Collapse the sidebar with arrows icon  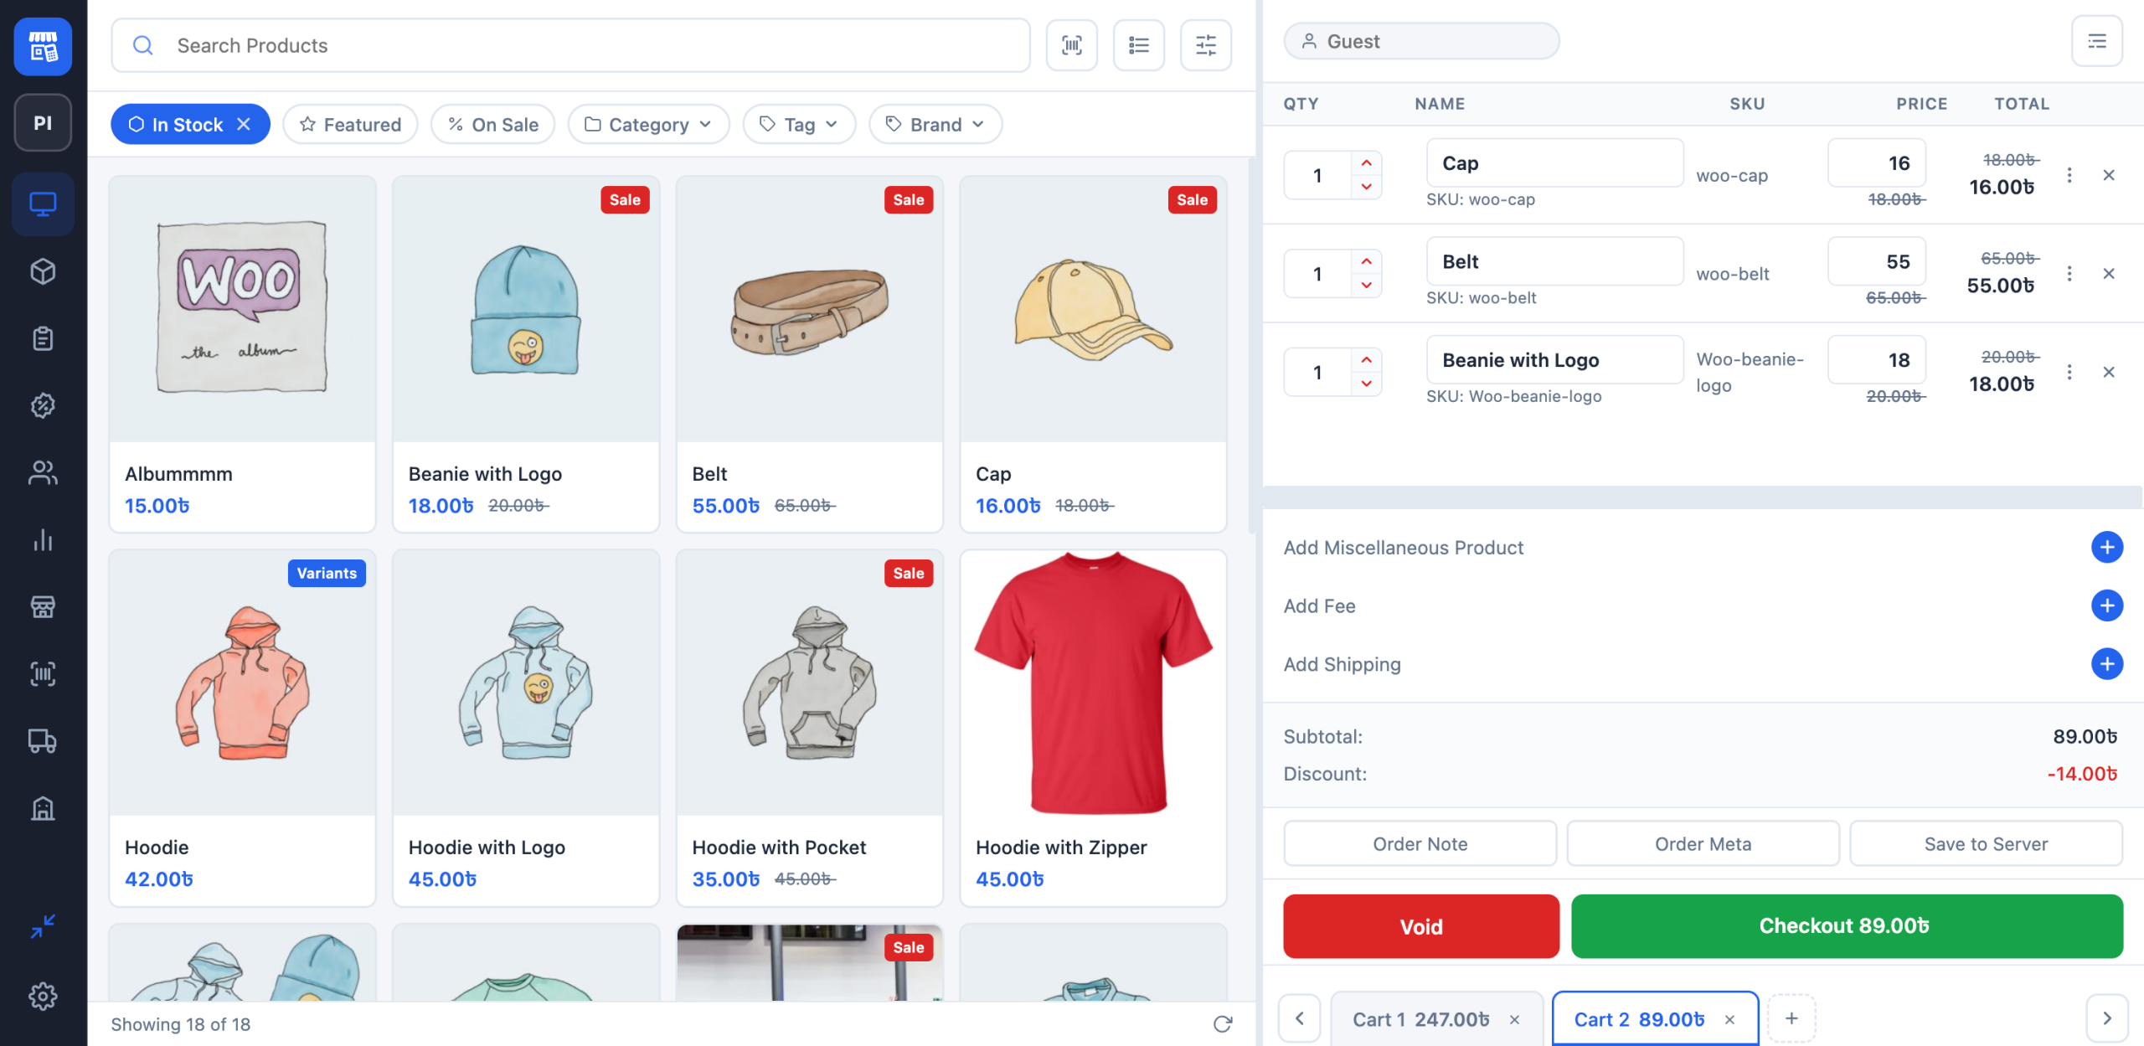click(43, 925)
